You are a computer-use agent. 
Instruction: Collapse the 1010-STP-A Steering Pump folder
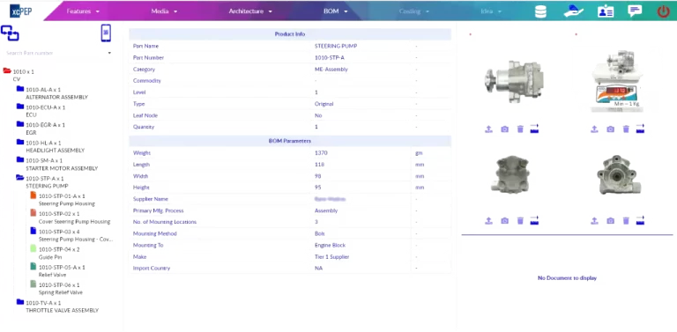coord(20,177)
